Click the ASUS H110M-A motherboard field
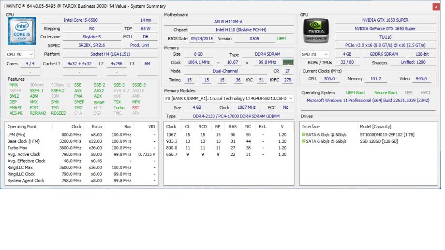 pyautogui.click(x=228, y=22)
